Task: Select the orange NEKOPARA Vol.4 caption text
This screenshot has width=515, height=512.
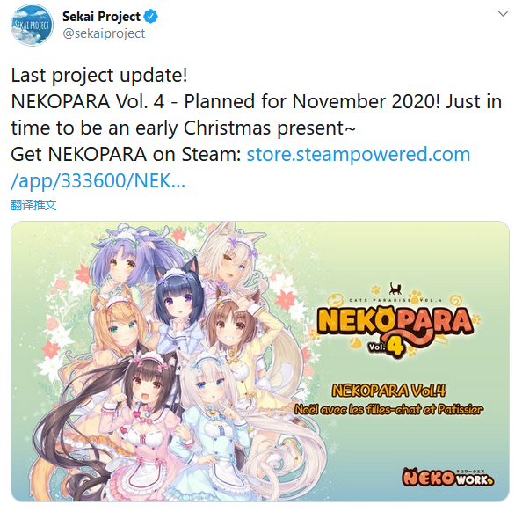Action: [388, 391]
